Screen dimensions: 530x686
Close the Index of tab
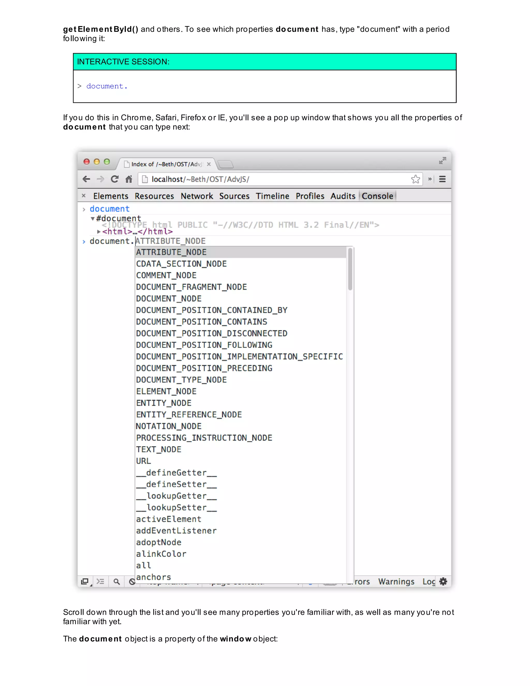click(x=209, y=164)
